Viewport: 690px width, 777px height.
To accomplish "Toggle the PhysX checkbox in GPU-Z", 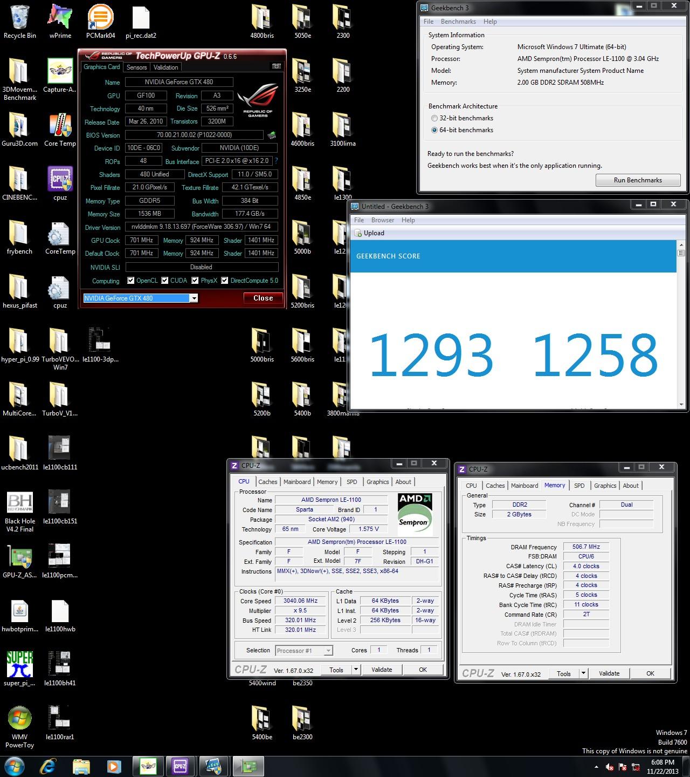I will 195,281.
